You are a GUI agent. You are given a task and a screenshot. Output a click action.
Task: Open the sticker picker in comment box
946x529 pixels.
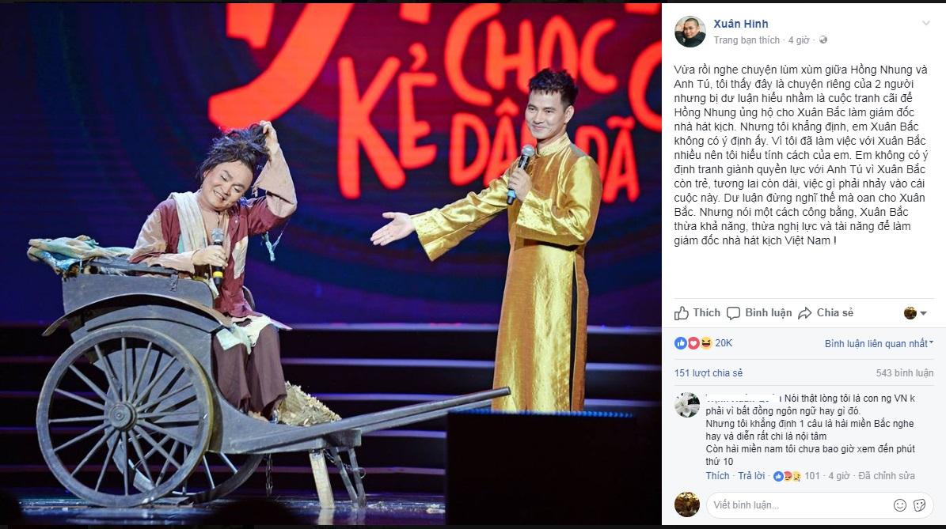[x=919, y=505]
